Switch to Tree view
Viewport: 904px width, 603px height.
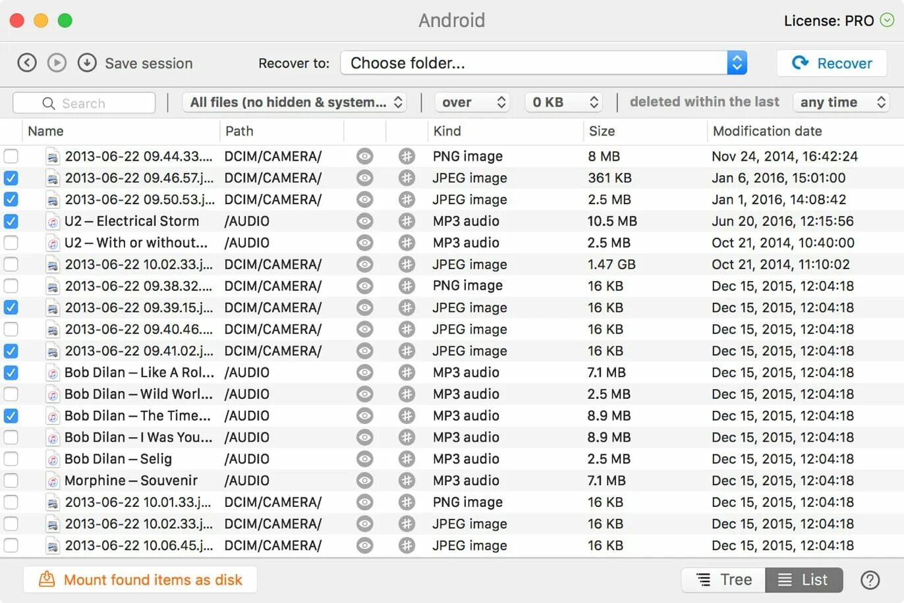pos(724,580)
